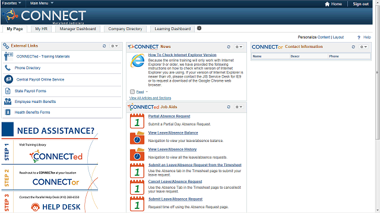Click the Internet Explorer logo icon
The height and width of the screenshot is (213, 380).
click(x=137, y=60)
